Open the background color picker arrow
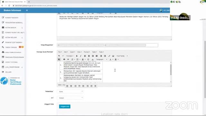The width and height of the screenshot is (206, 116). [x=118, y=59]
